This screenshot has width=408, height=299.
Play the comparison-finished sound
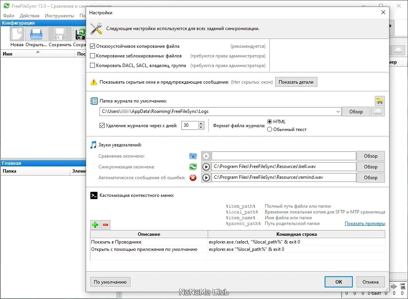[206, 156]
